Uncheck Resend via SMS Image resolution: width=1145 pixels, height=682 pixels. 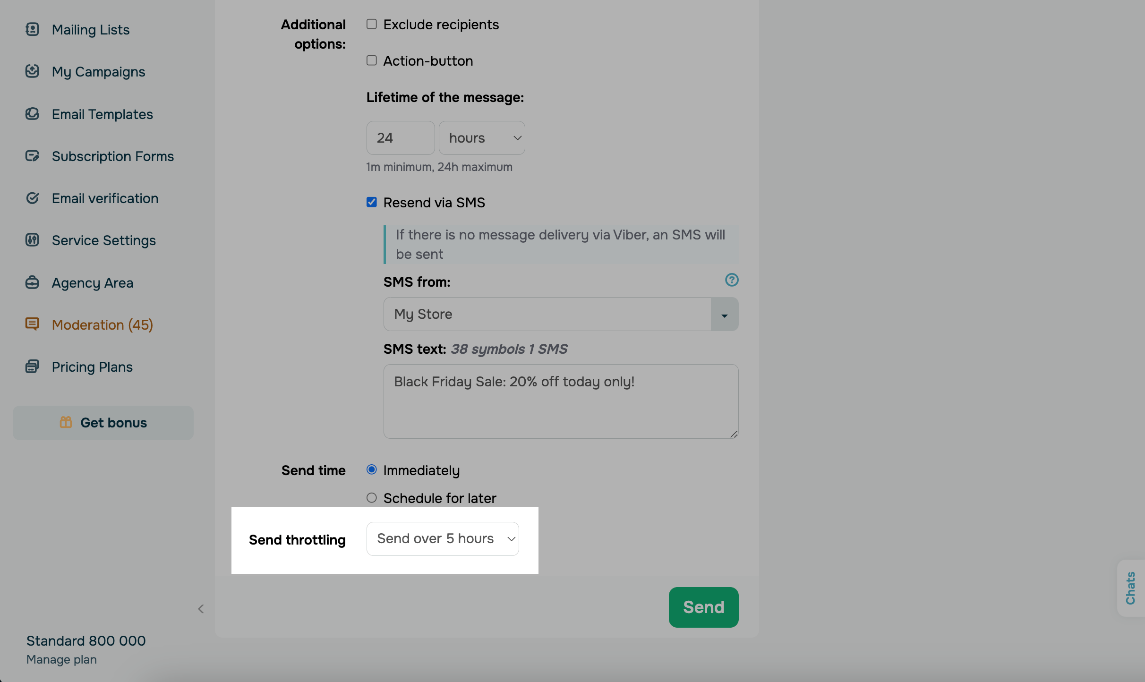(372, 202)
